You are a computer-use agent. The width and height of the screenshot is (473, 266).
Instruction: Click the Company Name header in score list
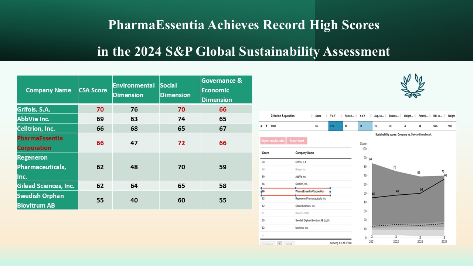click(304, 153)
